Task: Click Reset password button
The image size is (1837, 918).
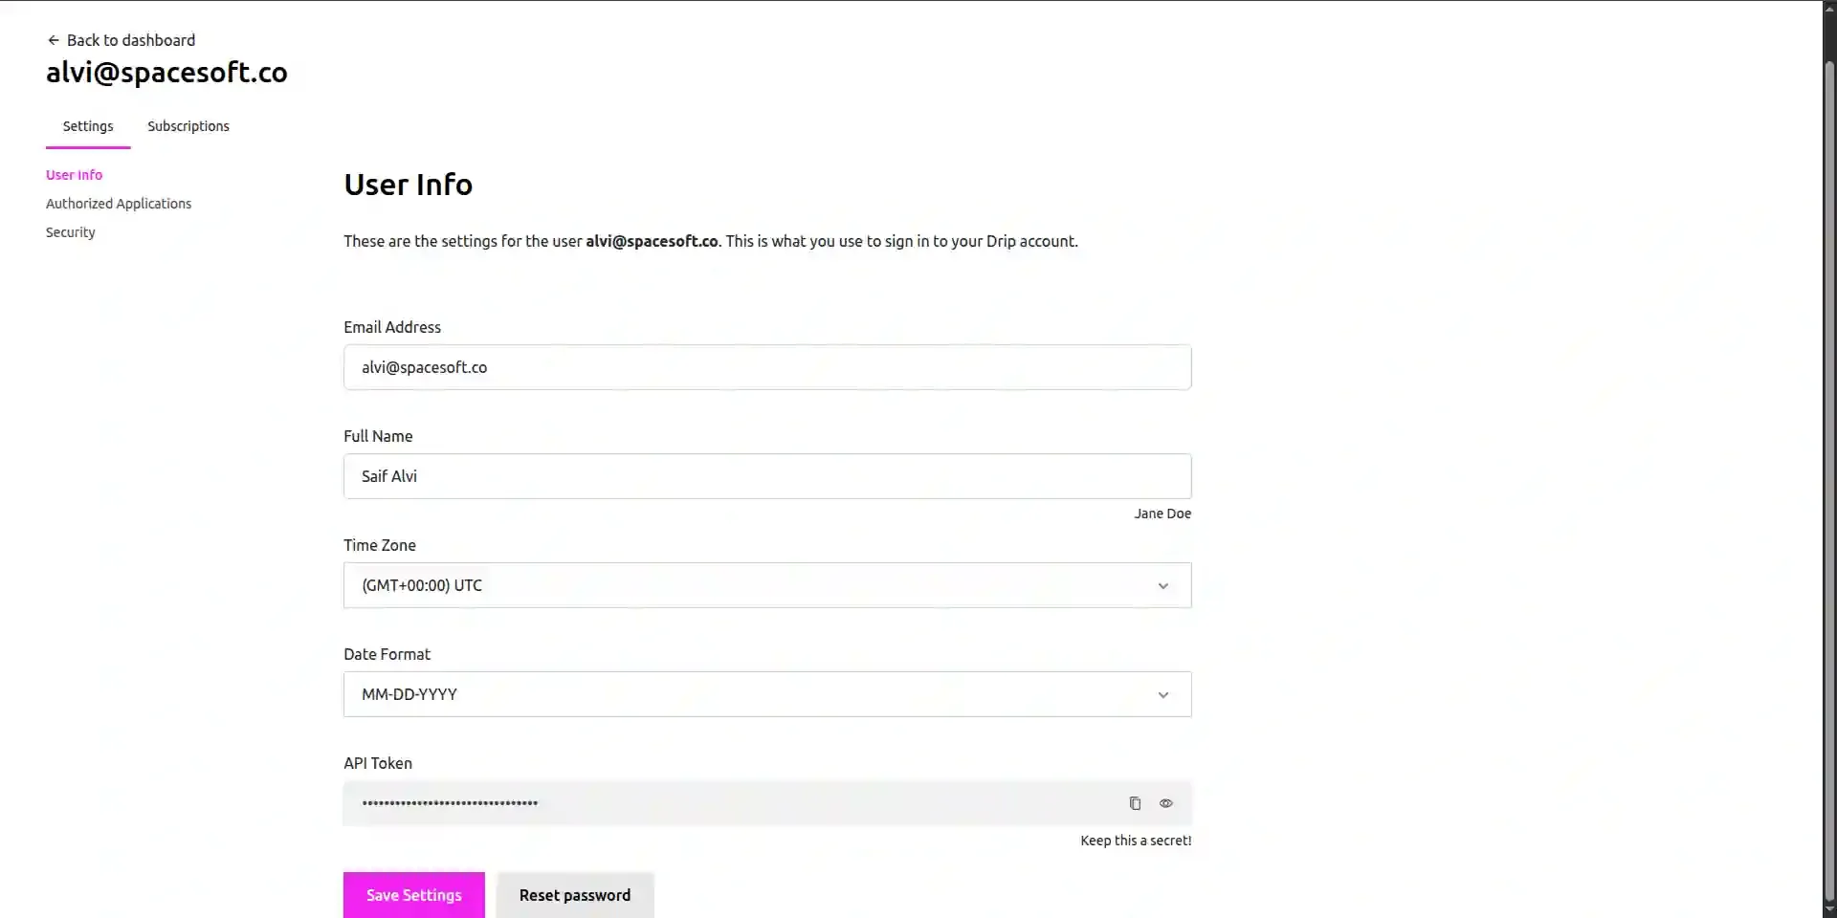Action: click(575, 895)
